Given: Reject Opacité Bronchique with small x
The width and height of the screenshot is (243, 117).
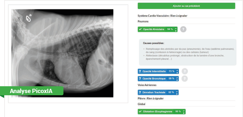Looking at the screenshot, I should pyautogui.click(x=177, y=80).
